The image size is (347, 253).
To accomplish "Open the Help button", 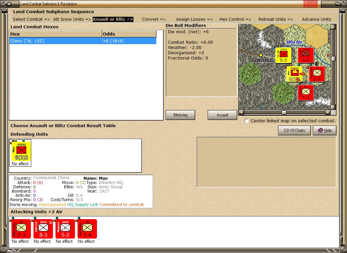I will (325, 130).
